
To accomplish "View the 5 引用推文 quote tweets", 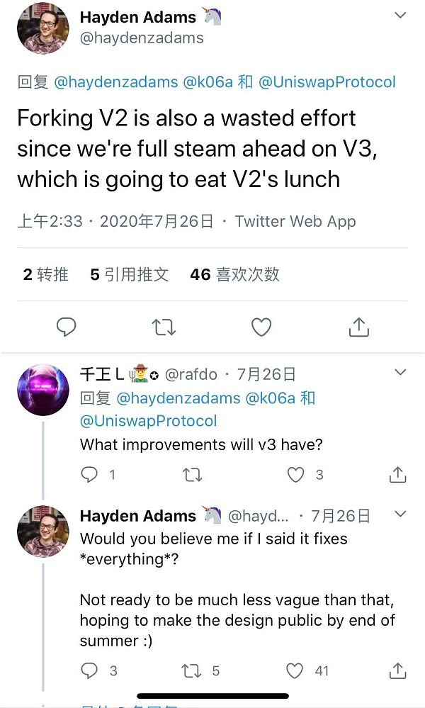I will click(x=130, y=274).
